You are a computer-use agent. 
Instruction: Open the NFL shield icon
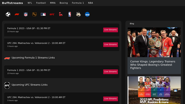pos(26,14)
